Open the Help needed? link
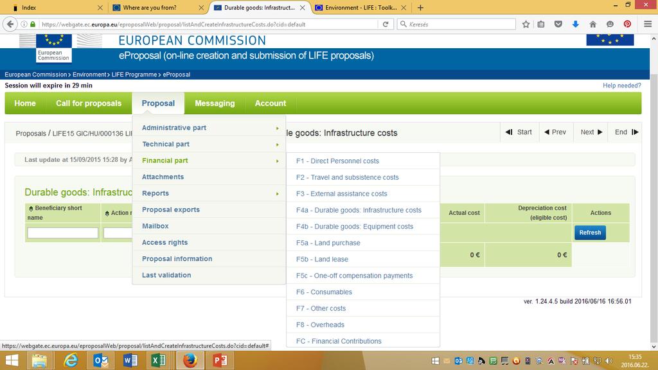 pyautogui.click(x=621, y=85)
